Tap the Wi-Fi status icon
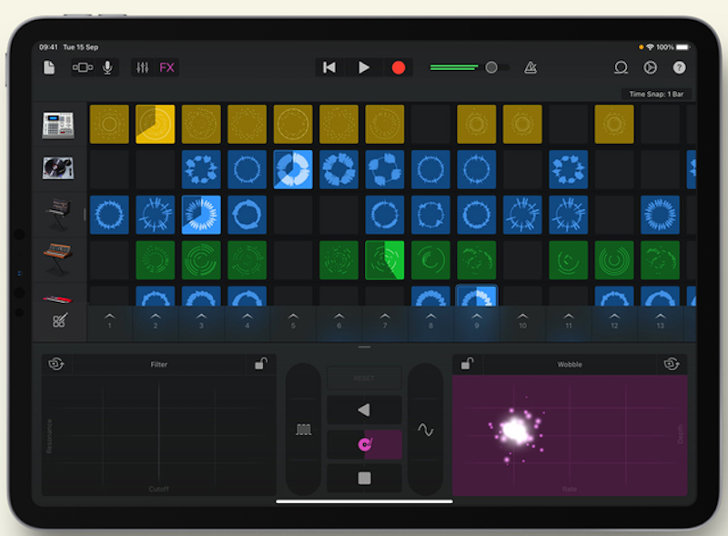This screenshot has width=728, height=536. (x=650, y=47)
